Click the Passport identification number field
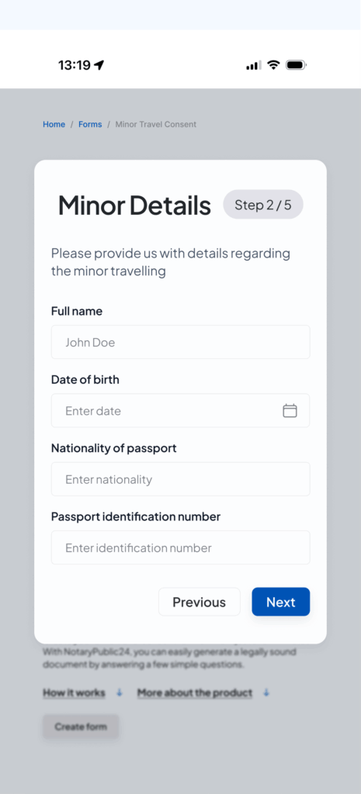 (180, 547)
